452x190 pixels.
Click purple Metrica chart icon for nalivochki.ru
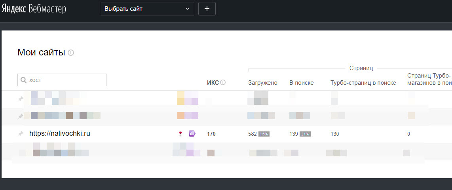point(192,134)
